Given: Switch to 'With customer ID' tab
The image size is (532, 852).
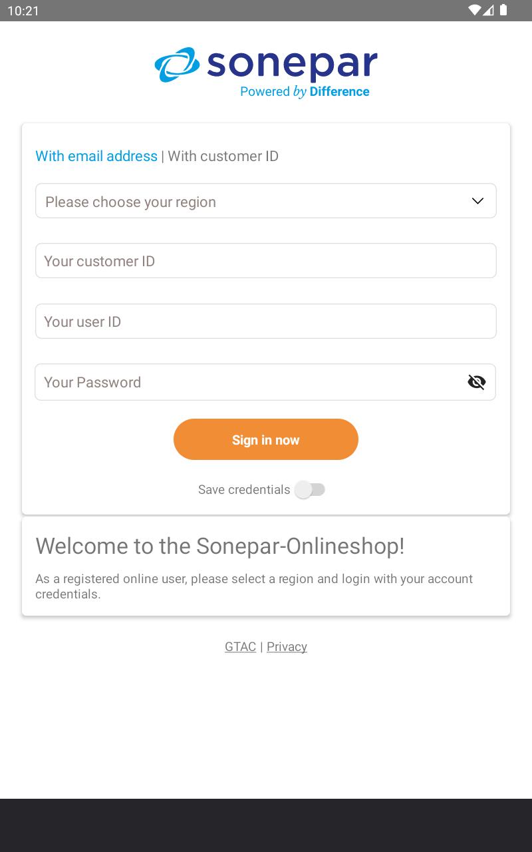Looking at the screenshot, I should click(223, 156).
